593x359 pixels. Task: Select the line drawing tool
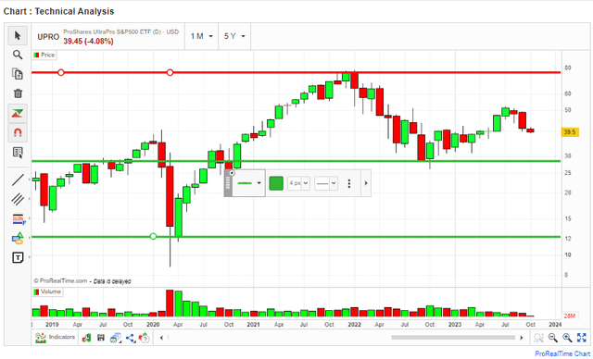(x=18, y=179)
